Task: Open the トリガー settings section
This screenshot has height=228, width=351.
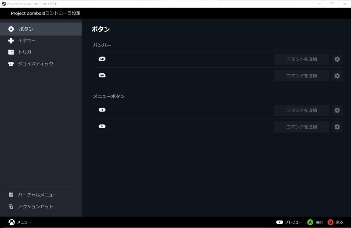Action: (41, 52)
